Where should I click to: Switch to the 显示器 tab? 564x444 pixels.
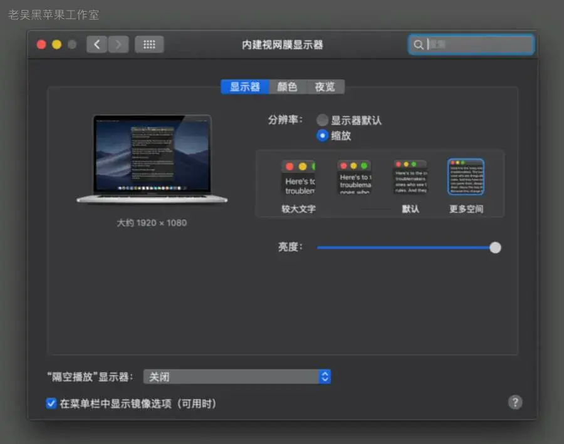pyautogui.click(x=244, y=86)
